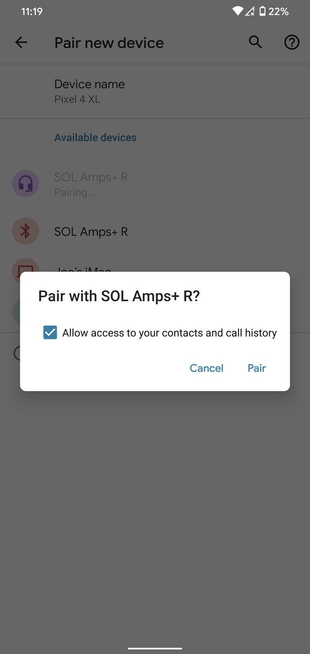Tap the battery status icon
This screenshot has width=310, height=654.
click(x=262, y=11)
